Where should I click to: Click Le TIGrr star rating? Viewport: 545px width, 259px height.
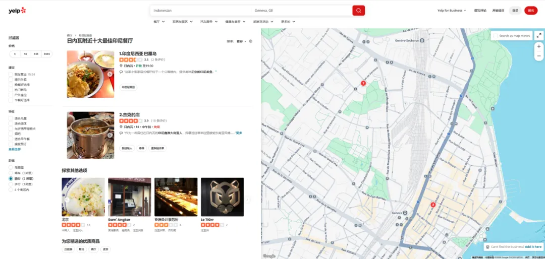click(212, 225)
